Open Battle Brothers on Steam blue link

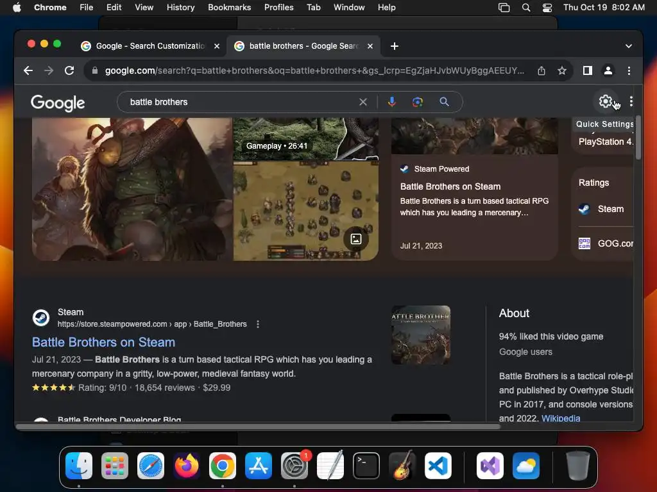pyautogui.click(x=103, y=342)
